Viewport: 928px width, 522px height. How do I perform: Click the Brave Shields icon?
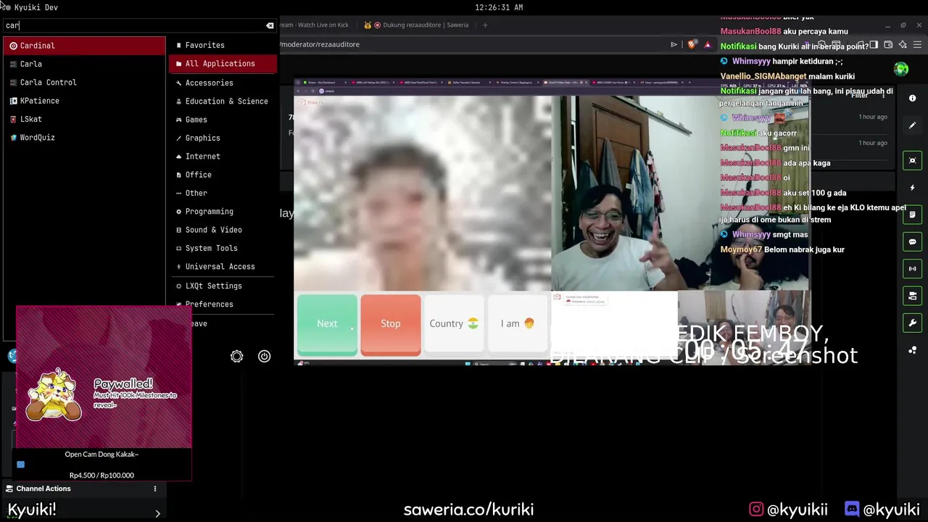pos(692,44)
